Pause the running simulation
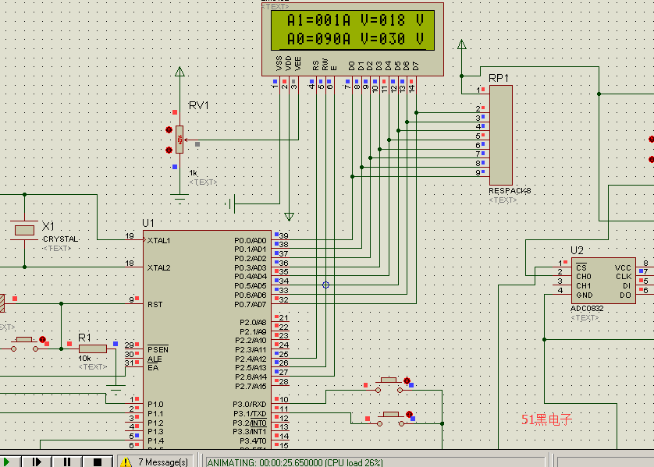654x467 pixels. click(67, 462)
